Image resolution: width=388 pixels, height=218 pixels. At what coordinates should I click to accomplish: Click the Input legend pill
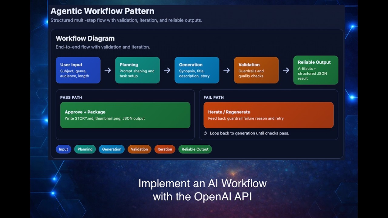point(63,149)
